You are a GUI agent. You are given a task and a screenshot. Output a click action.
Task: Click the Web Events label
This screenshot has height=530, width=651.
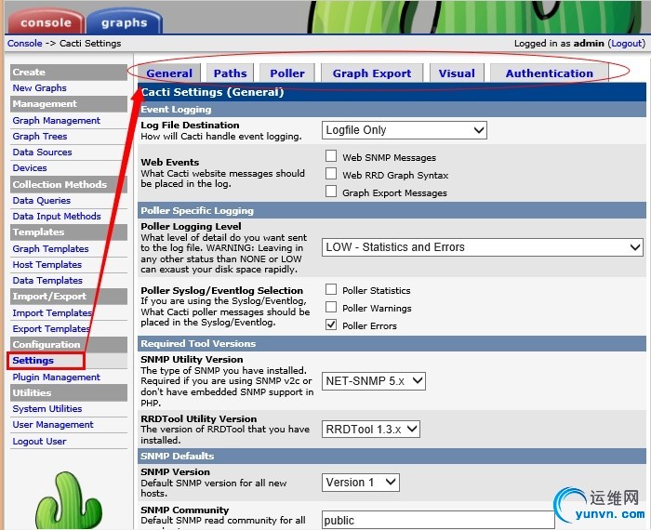[170, 163]
